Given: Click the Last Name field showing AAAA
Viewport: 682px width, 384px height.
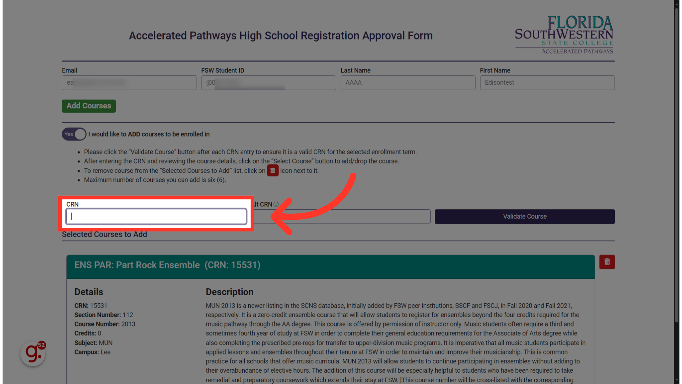Looking at the screenshot, I should coord(407,82).
